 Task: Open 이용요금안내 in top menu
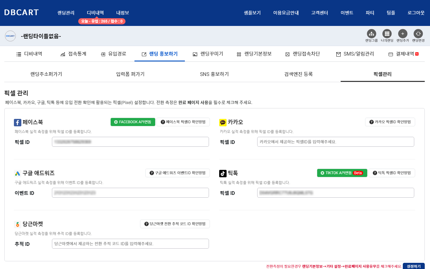286,13
